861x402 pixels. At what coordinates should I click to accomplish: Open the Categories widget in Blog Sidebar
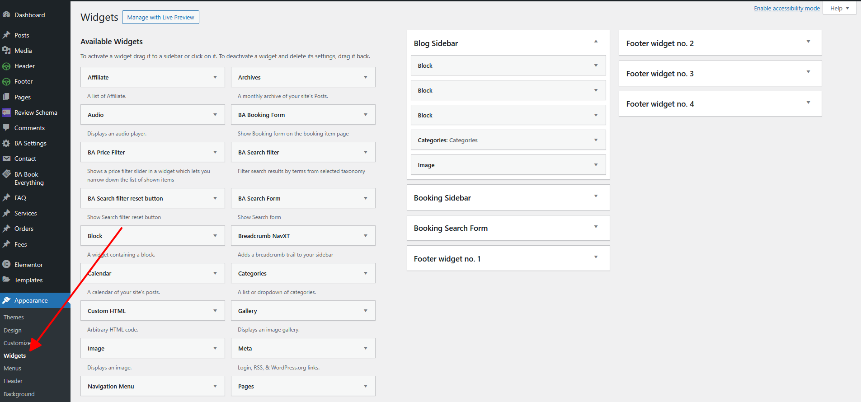(508, 140)
